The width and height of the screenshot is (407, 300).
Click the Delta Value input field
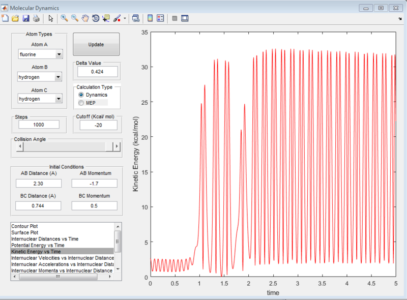tap(97, 72)
